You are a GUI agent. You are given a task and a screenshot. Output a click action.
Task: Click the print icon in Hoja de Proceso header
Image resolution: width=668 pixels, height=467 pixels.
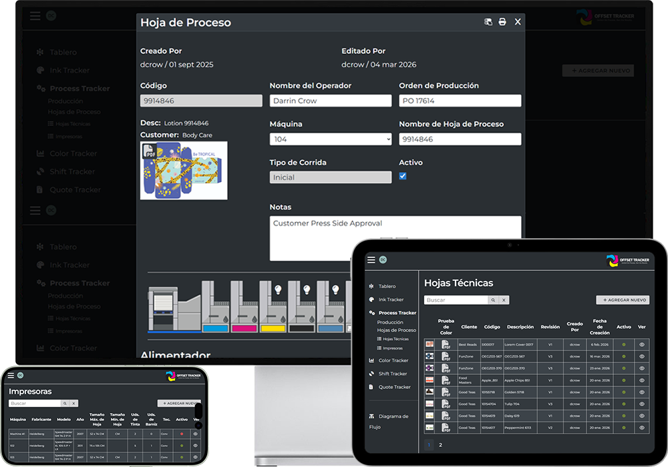pos(502,22)
